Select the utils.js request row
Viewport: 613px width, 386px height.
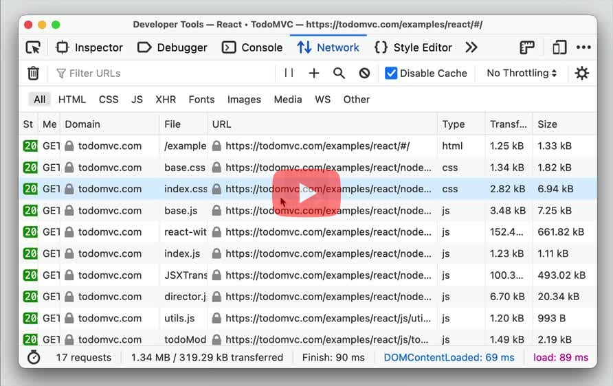tap(308, 318)
